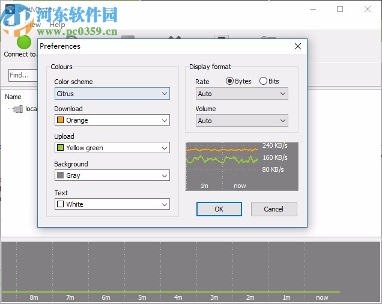
Task: Click the Cancel button
Action: [x=274, y=209]
